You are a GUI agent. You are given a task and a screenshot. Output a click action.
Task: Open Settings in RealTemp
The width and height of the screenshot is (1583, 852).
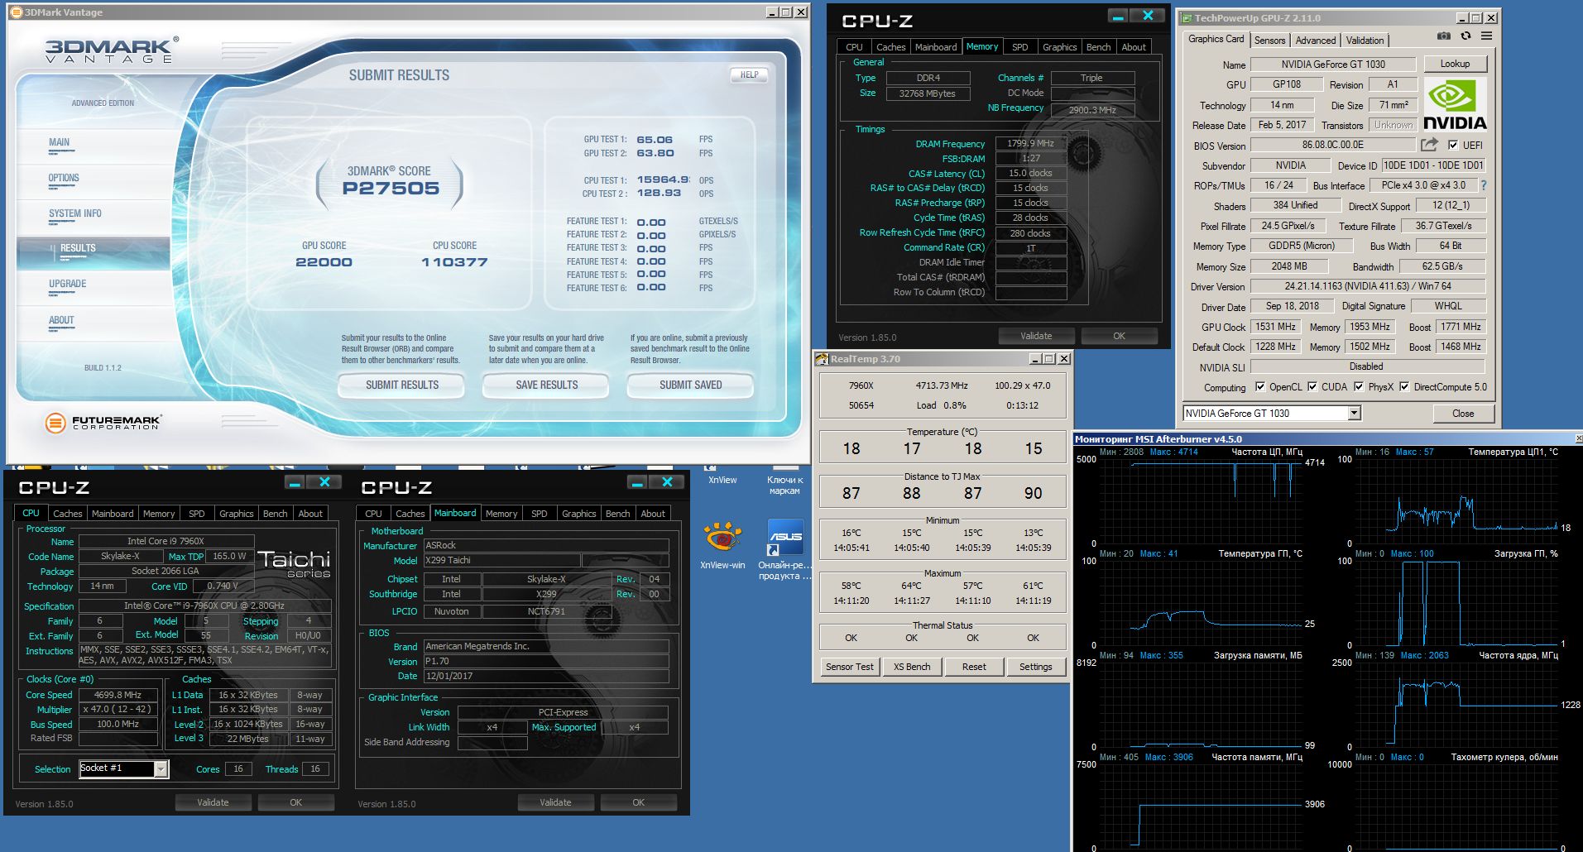(x=1035, y=667)
